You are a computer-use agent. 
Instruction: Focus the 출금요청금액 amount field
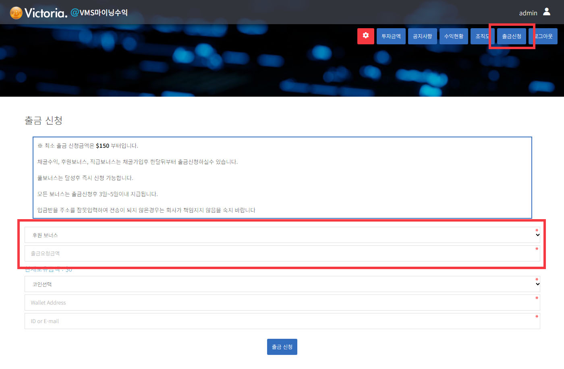tap(282, 254)
